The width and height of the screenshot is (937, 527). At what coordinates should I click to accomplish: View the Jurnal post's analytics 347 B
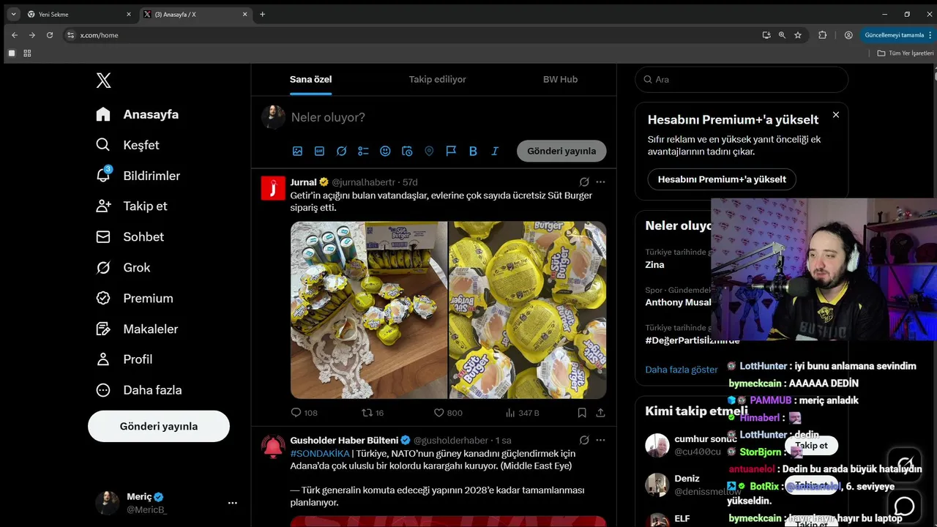click(522, 413)
